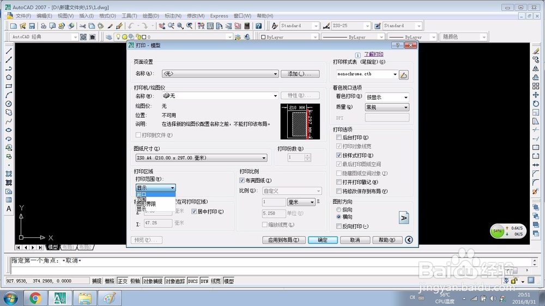Select the Circle draw tool

pyautogui.click(x=9, y=103)
